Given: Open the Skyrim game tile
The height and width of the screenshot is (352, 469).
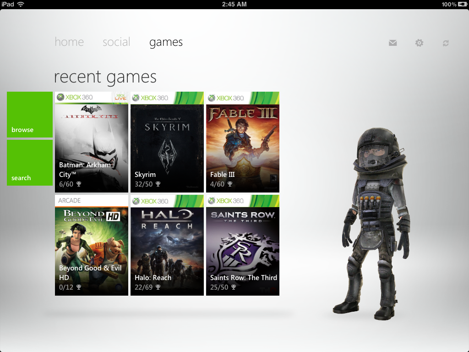Looking at the screenshot, I should pos(167,142).
